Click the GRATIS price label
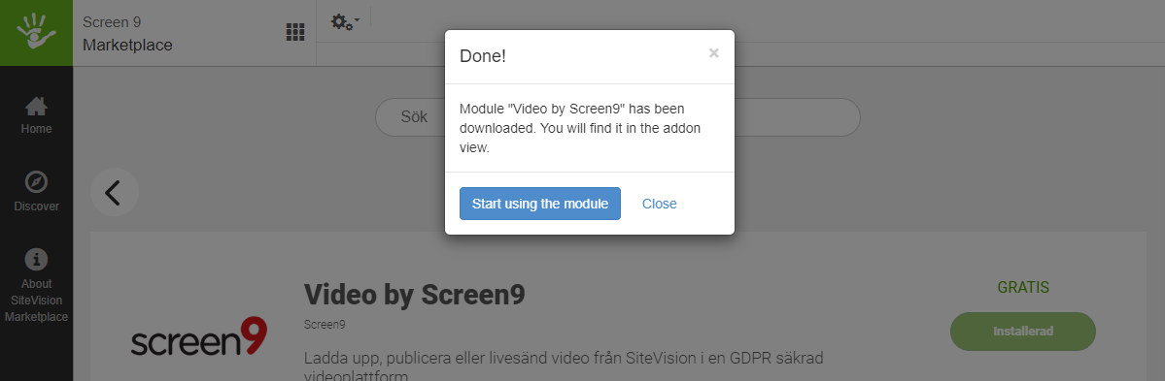Screen dimensions: 1165x381 pyautogui.click(x=1023, y=288)
